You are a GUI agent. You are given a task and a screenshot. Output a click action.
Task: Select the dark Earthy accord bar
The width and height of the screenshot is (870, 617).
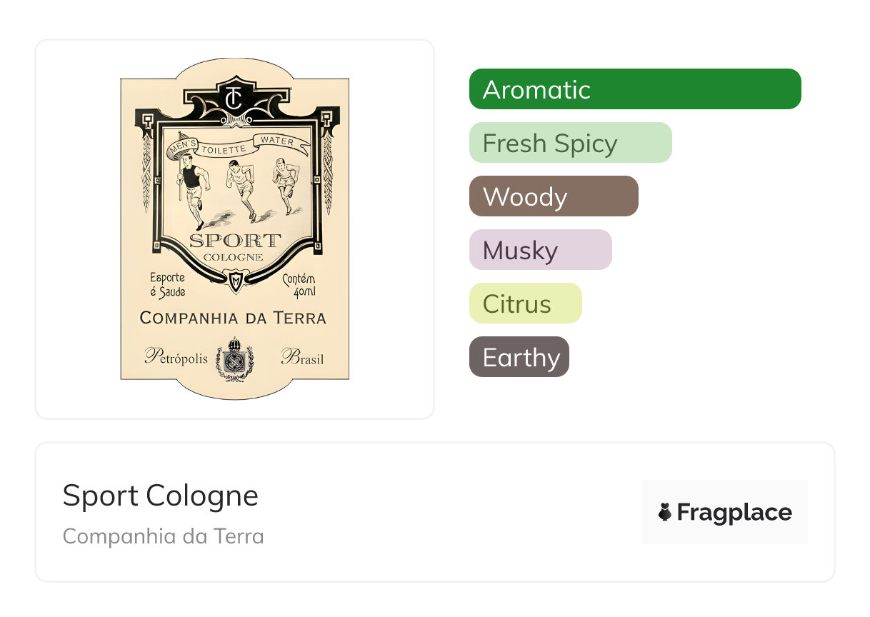pyautogui.click(x=519, y=357)
